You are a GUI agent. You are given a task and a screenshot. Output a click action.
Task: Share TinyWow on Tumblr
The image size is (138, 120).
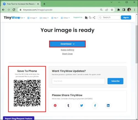(x=68, y=105)
